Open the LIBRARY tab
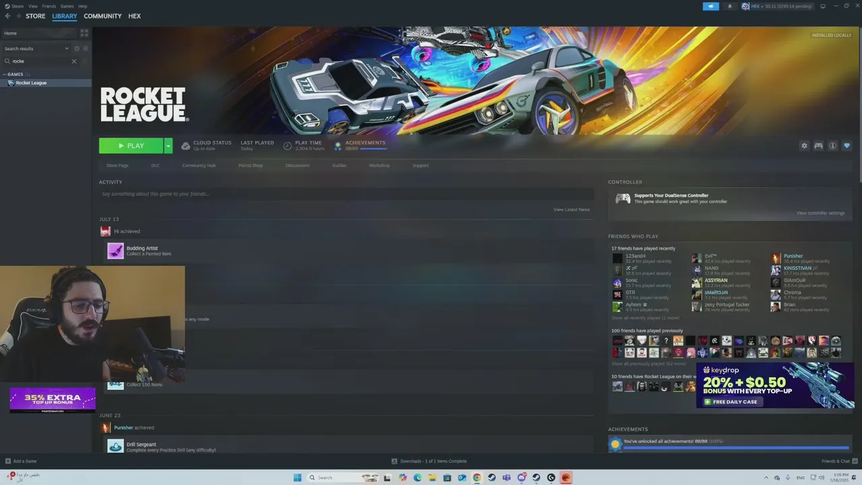Image resolution: width=862 pixels, height=485 pixels. tap(65, 16)
